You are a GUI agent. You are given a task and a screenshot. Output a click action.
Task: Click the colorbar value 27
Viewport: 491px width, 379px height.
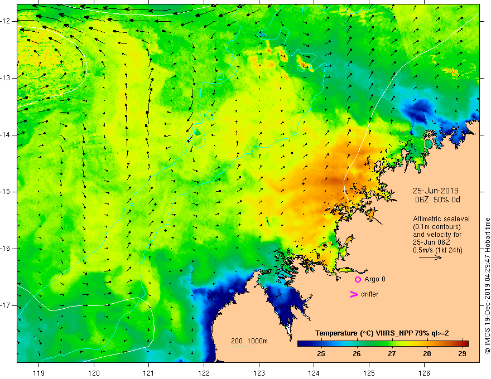pos(392,354)
